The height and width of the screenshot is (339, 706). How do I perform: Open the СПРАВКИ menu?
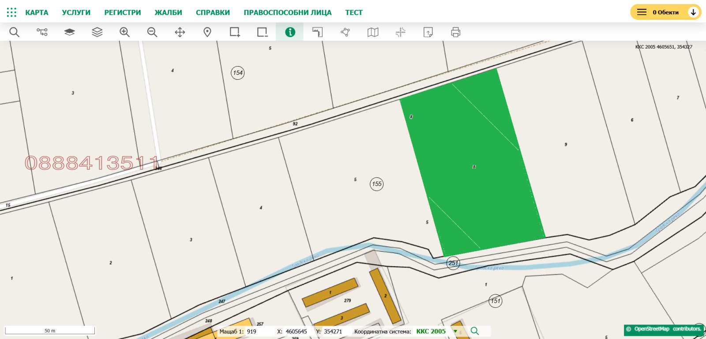(213, 12)
